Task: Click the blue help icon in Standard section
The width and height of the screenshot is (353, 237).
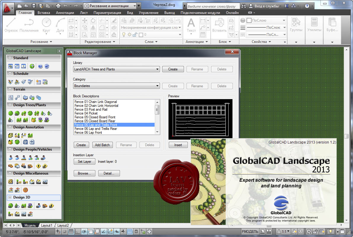Action: [40, 66]
